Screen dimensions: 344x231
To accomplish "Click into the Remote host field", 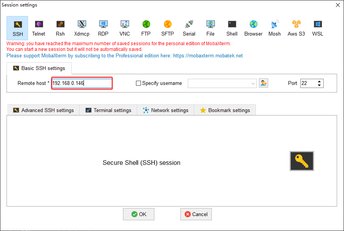I will pyautogui.click(x=82, y=83).
